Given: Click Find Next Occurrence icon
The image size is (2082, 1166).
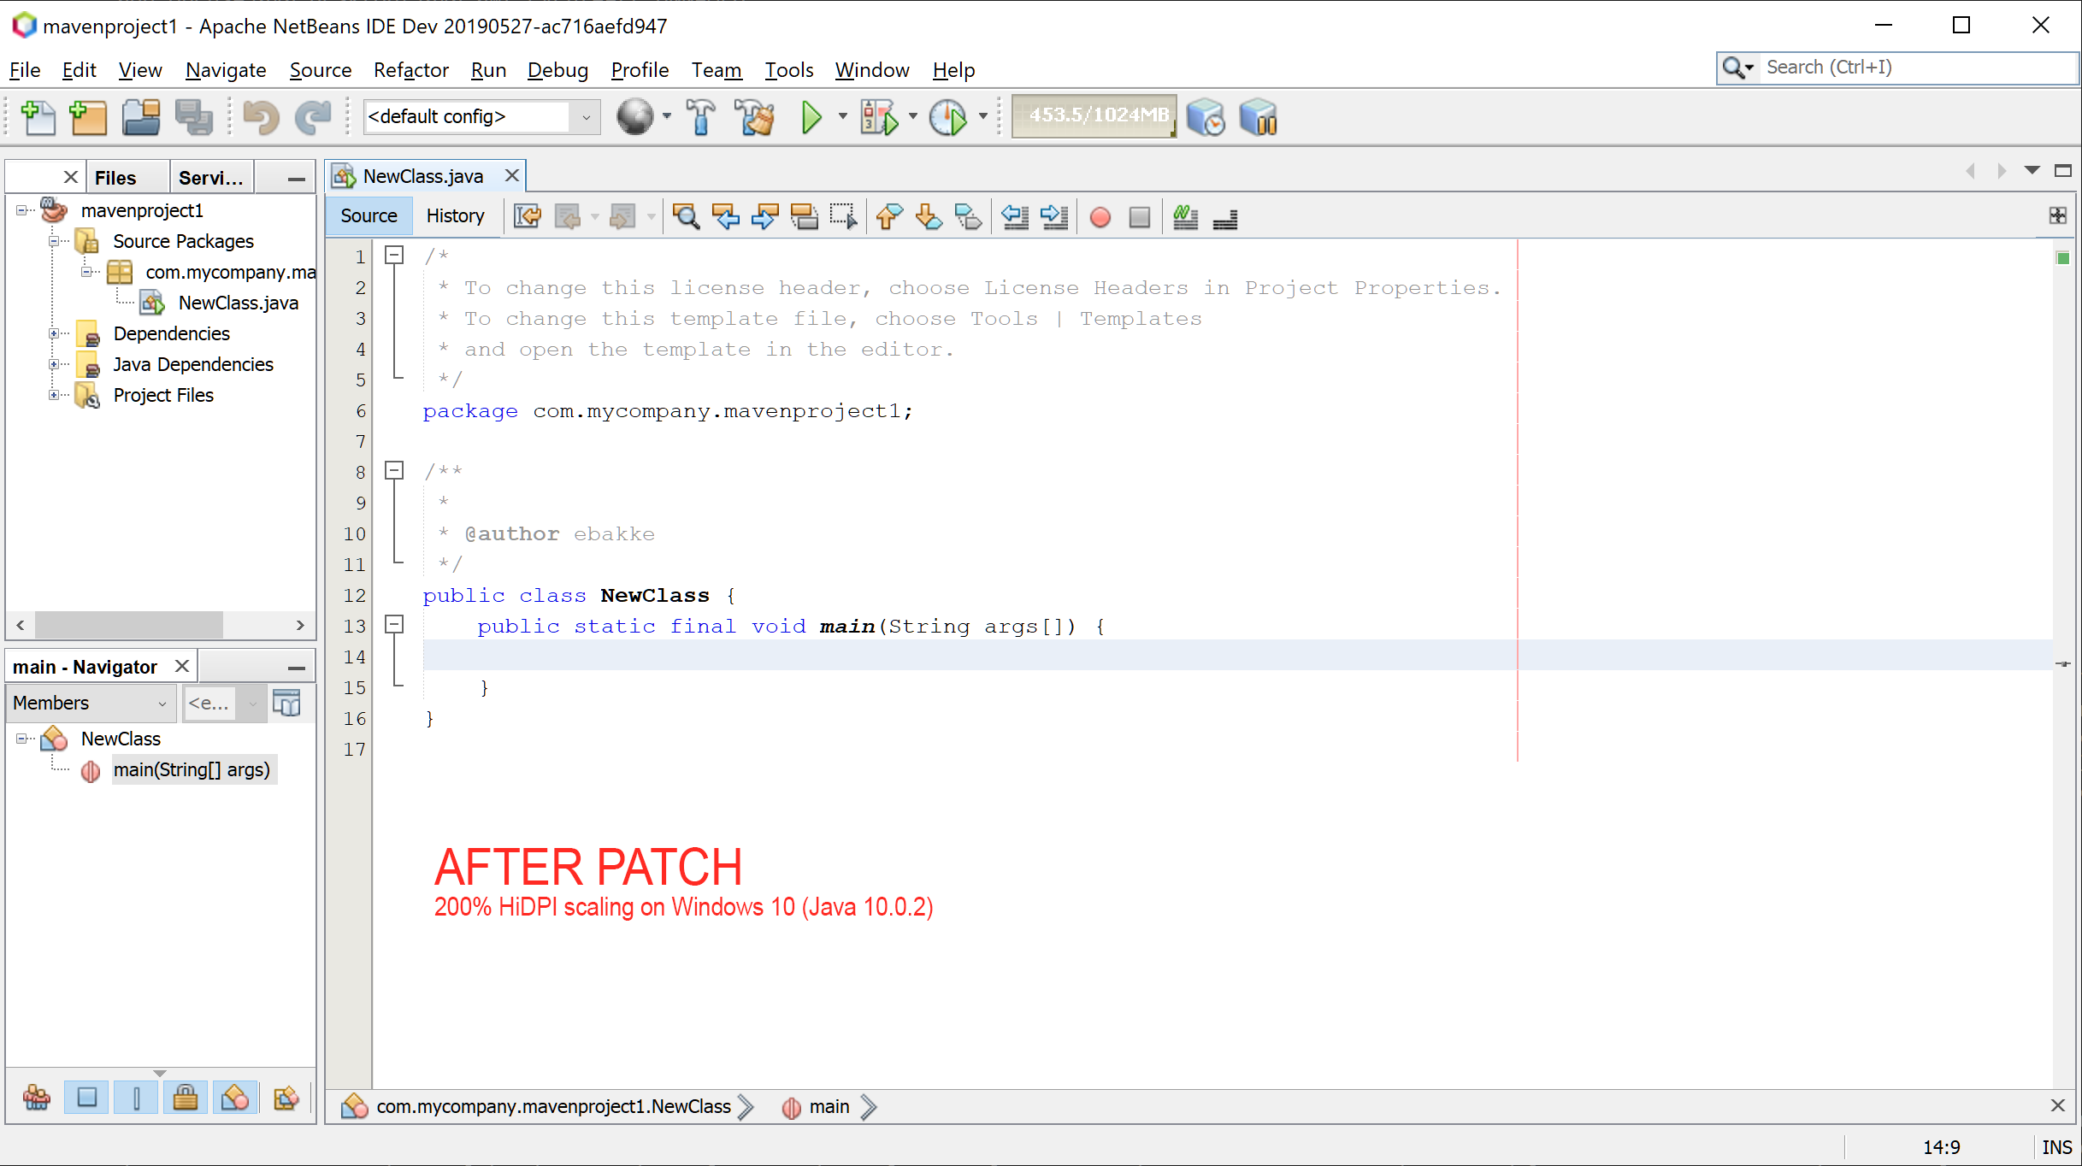Looking at the screenshot, I should [x=764, y=216].
